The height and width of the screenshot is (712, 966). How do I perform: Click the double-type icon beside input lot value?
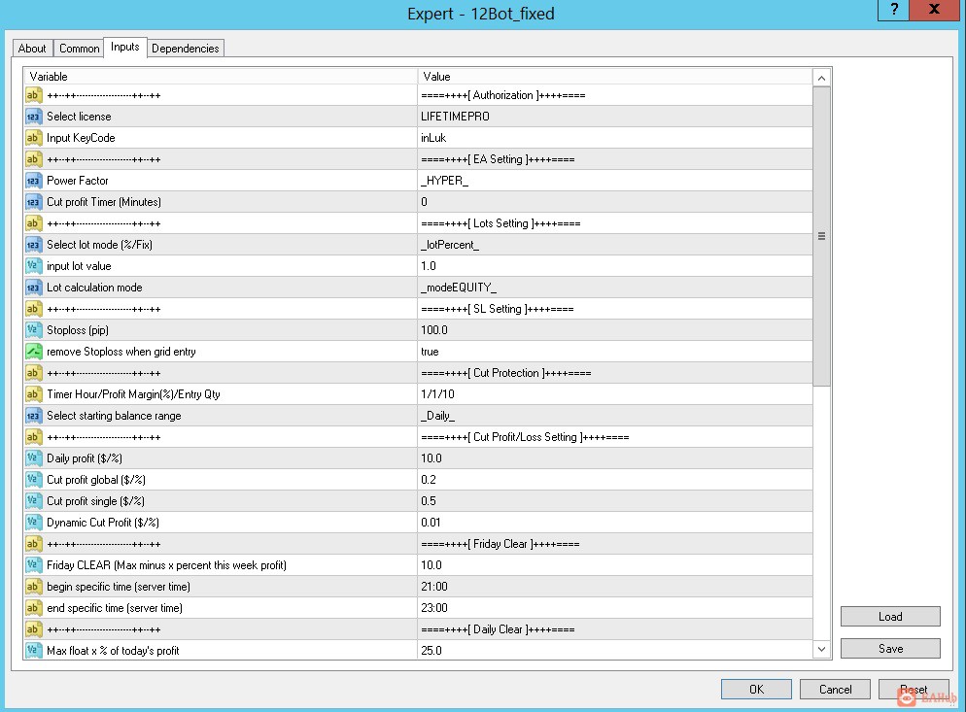click(x=33, y=266)
